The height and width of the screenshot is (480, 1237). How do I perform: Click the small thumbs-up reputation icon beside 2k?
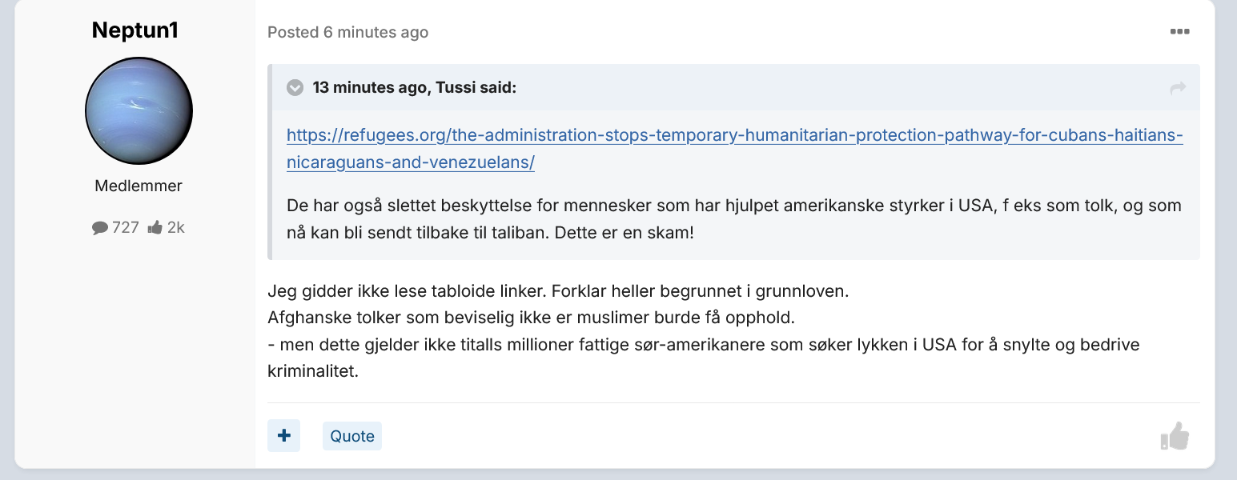click(x=155, y=228)
